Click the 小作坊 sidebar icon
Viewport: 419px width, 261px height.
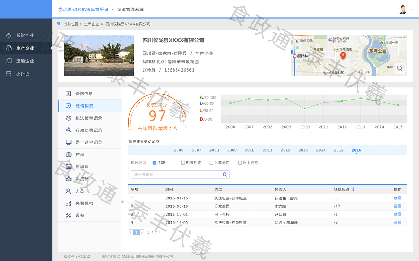9,74
